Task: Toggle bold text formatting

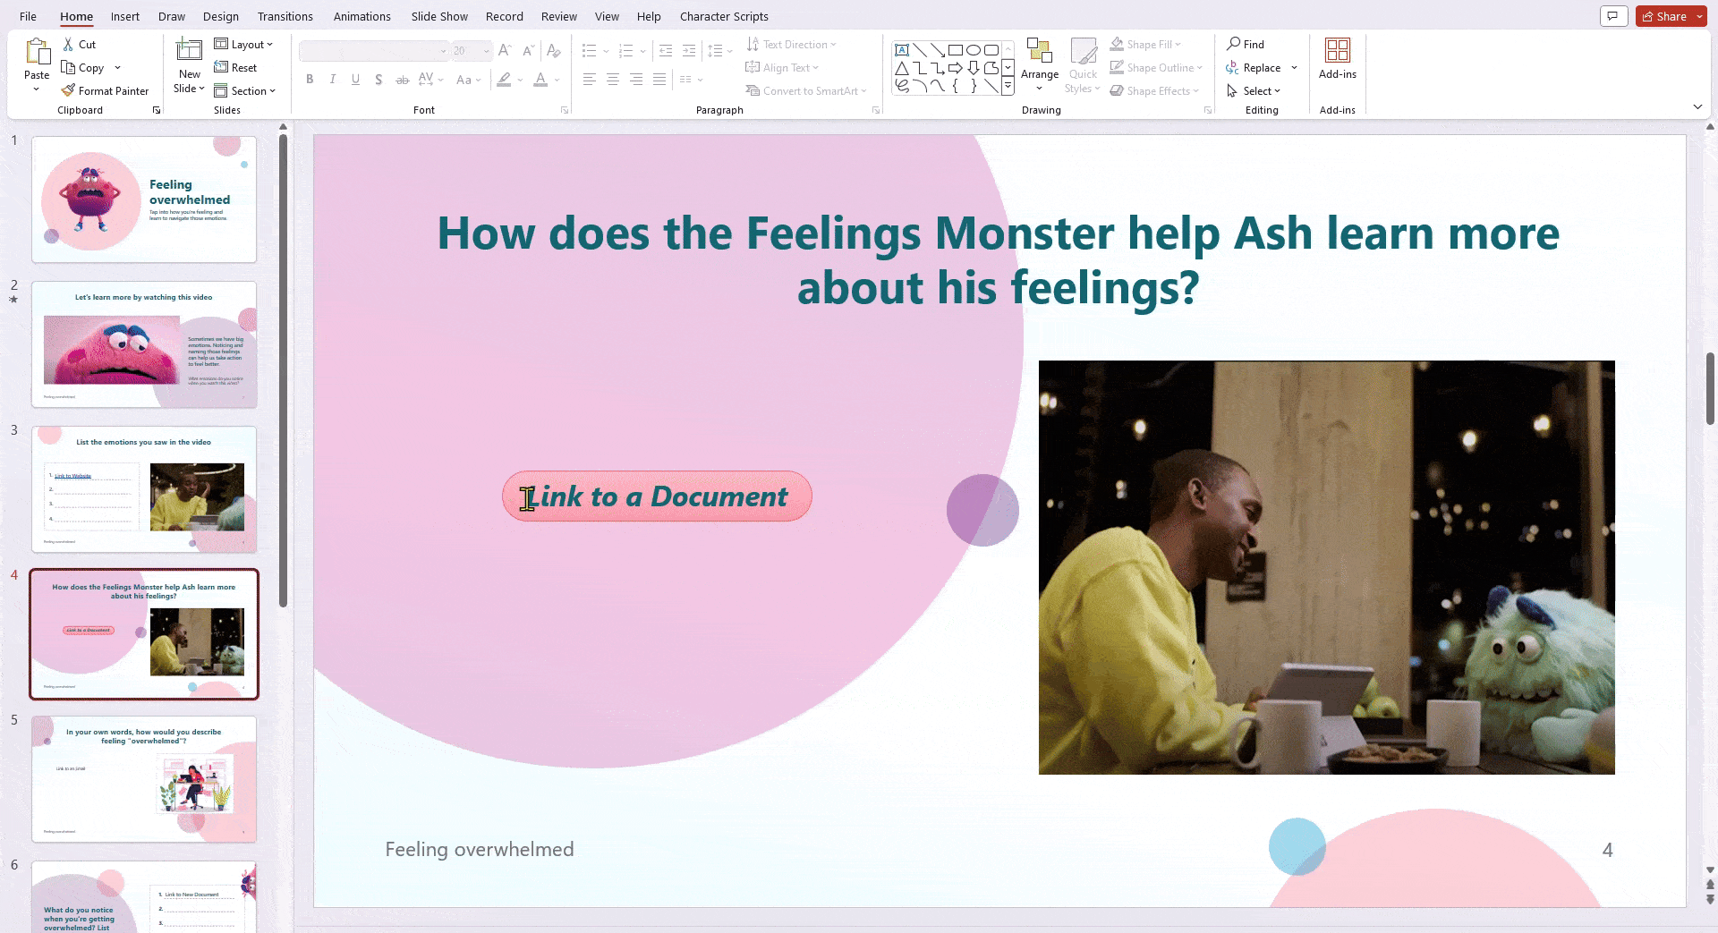Action: 310,80
